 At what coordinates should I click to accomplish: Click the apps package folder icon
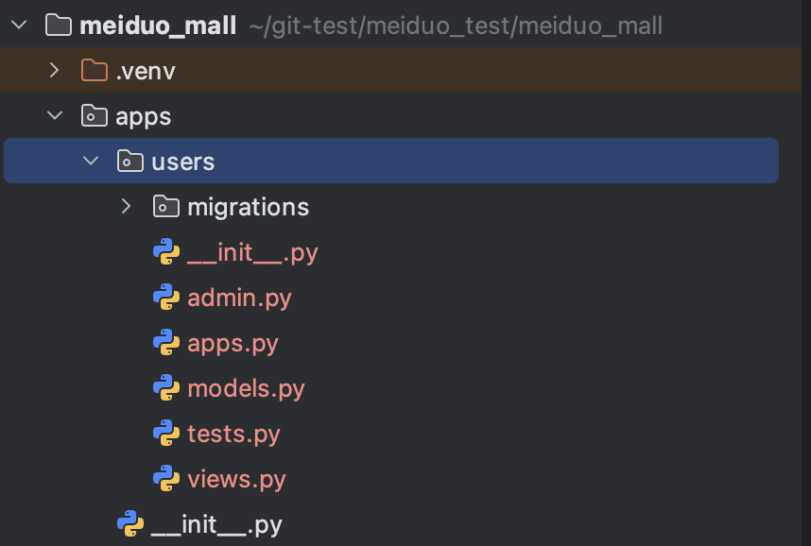pos(95,116)
